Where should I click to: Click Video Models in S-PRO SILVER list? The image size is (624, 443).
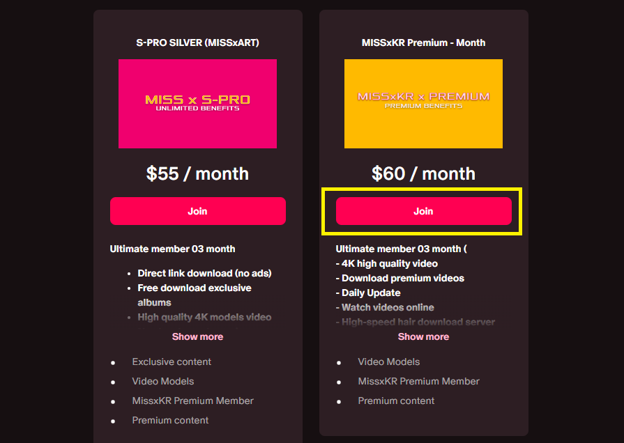pos(162,382)
